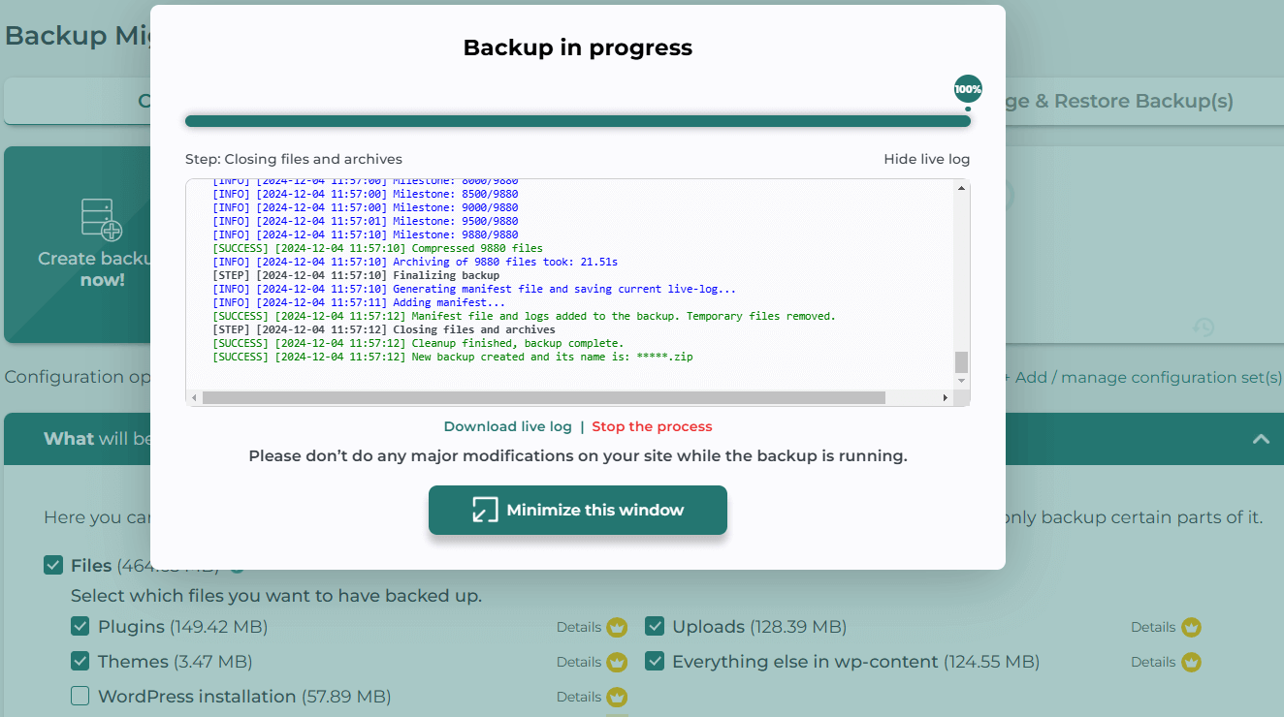The image size is (1284, 717).
Task: Open Details link for Themes
Action: click(x=579, y=662)
